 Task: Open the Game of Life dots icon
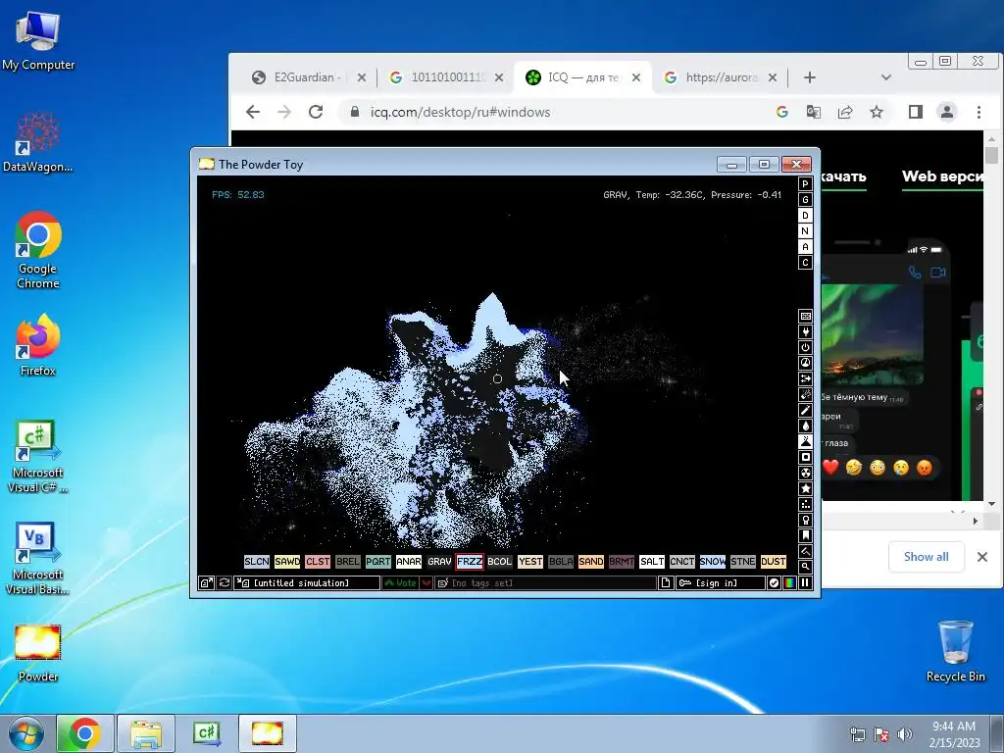point(806,505)
